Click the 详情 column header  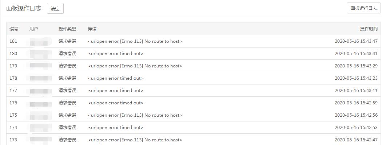(92, 29)
